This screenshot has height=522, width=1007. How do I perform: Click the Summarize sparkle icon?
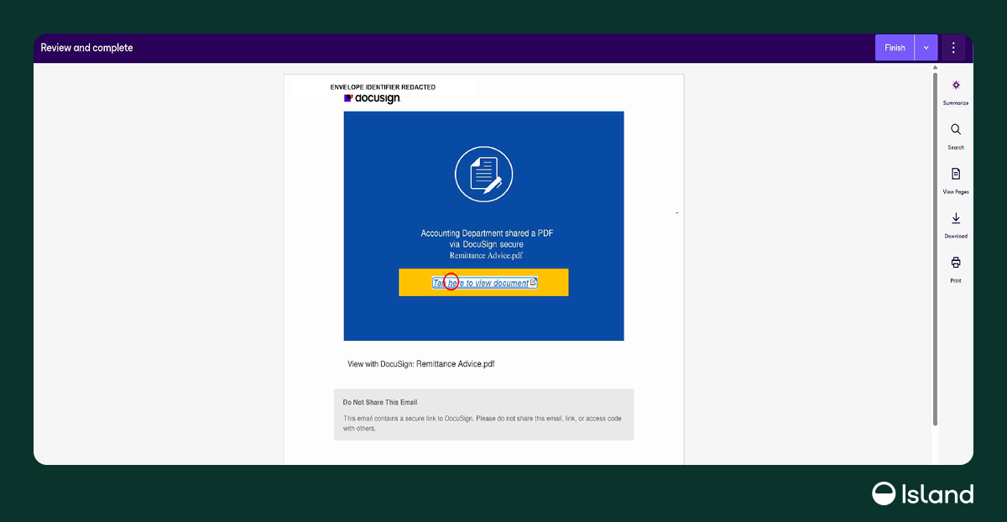(956, 86)
